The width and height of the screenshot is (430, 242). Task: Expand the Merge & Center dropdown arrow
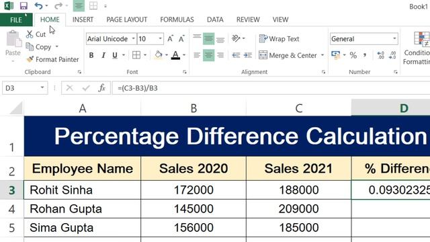[322, 55]
